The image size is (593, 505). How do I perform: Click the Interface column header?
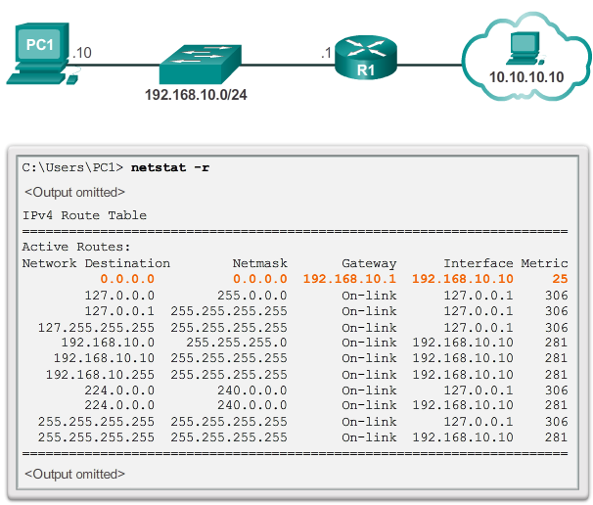[479, 263]
